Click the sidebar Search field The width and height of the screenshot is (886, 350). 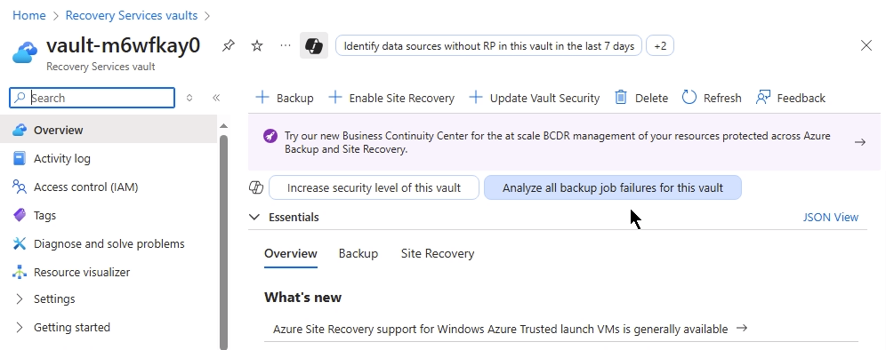[x=93, y=98]
